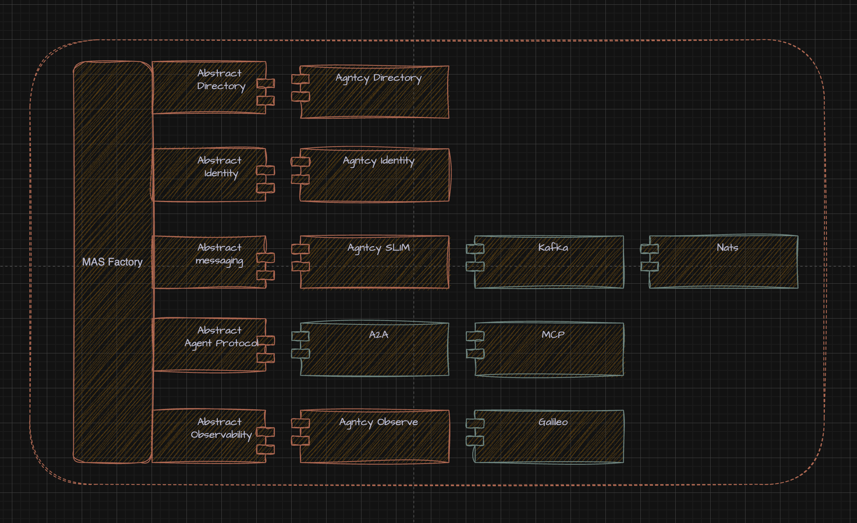Click the "Agntcy Directory" text label
The height and width of the screenshot is (523, 857).
379,78
